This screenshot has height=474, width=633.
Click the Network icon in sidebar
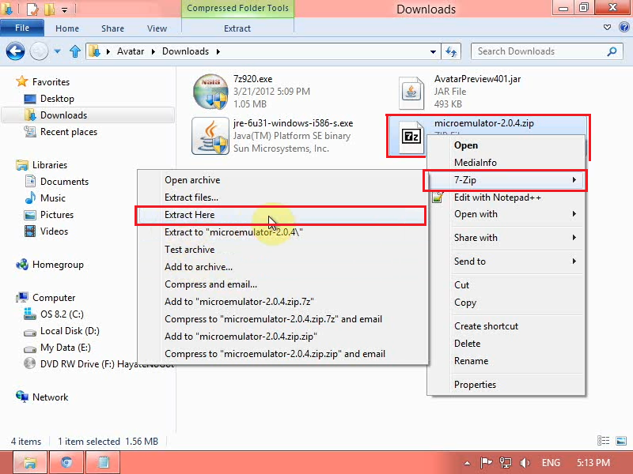[x=22, y=397]
